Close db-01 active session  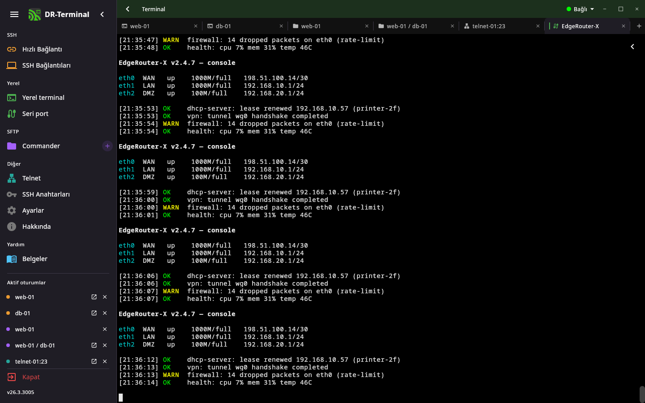point(105,313)
